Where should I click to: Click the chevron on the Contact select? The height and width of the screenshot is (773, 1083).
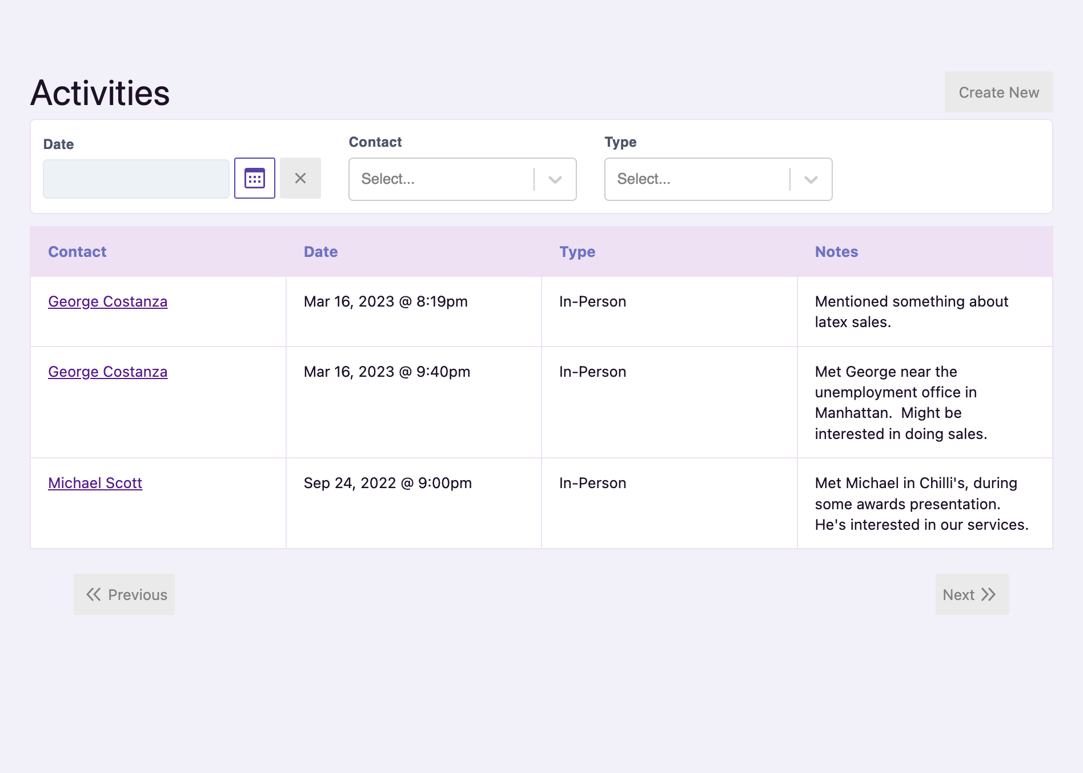point(553,180)
